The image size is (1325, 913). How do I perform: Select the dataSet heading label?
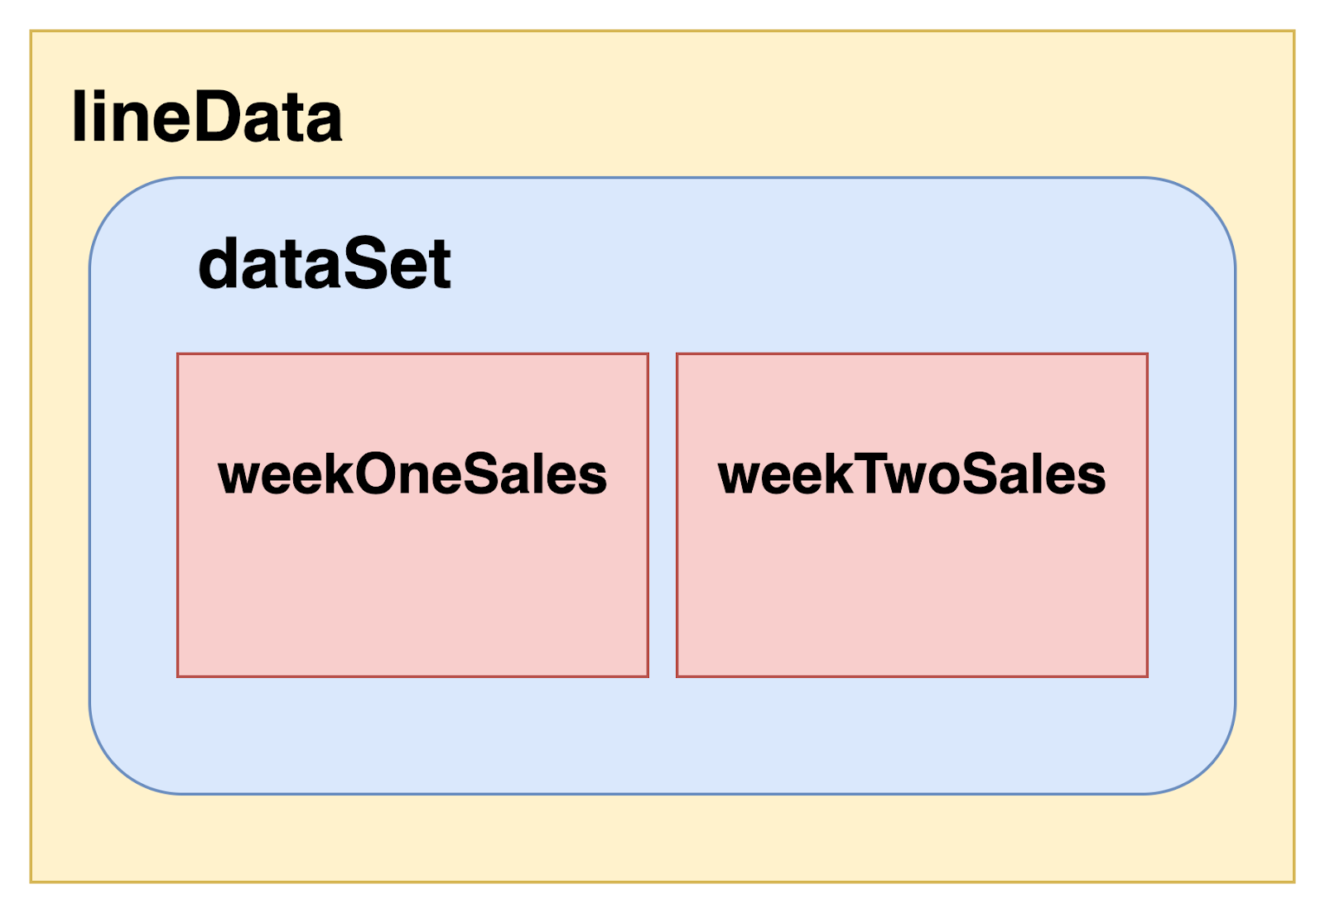click(325, 264)
